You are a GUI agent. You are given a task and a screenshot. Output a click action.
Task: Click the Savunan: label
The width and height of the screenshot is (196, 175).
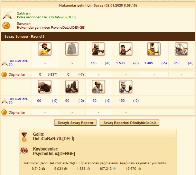[x=24, y=24]
